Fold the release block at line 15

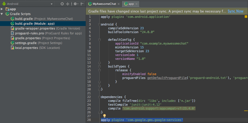pyautogui.click(x=99, y=70)
